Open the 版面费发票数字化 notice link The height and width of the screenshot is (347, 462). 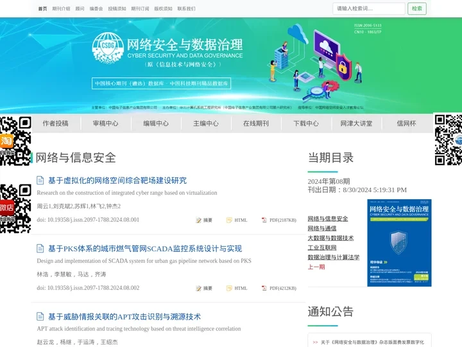pos(372,343)
